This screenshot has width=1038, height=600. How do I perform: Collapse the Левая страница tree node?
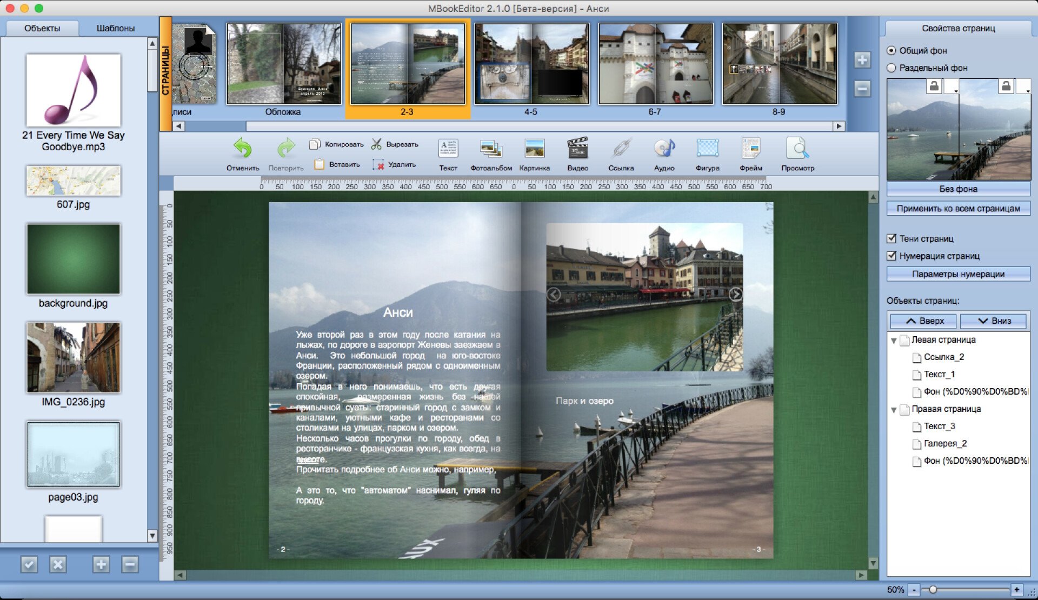click(x=894, y=341)
